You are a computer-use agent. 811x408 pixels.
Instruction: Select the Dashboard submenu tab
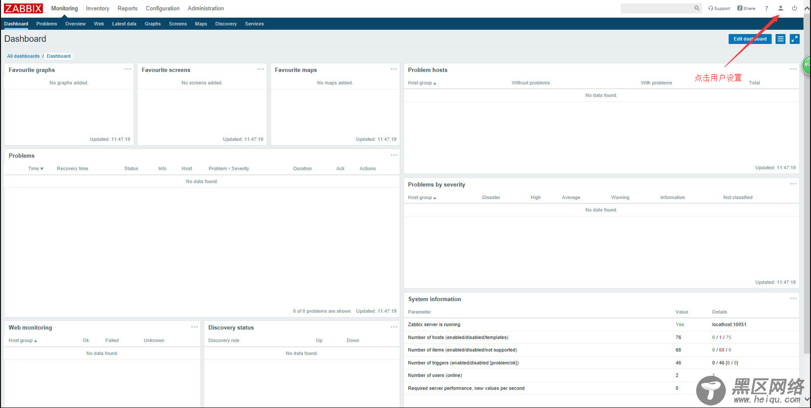click(x=16, y=24)
